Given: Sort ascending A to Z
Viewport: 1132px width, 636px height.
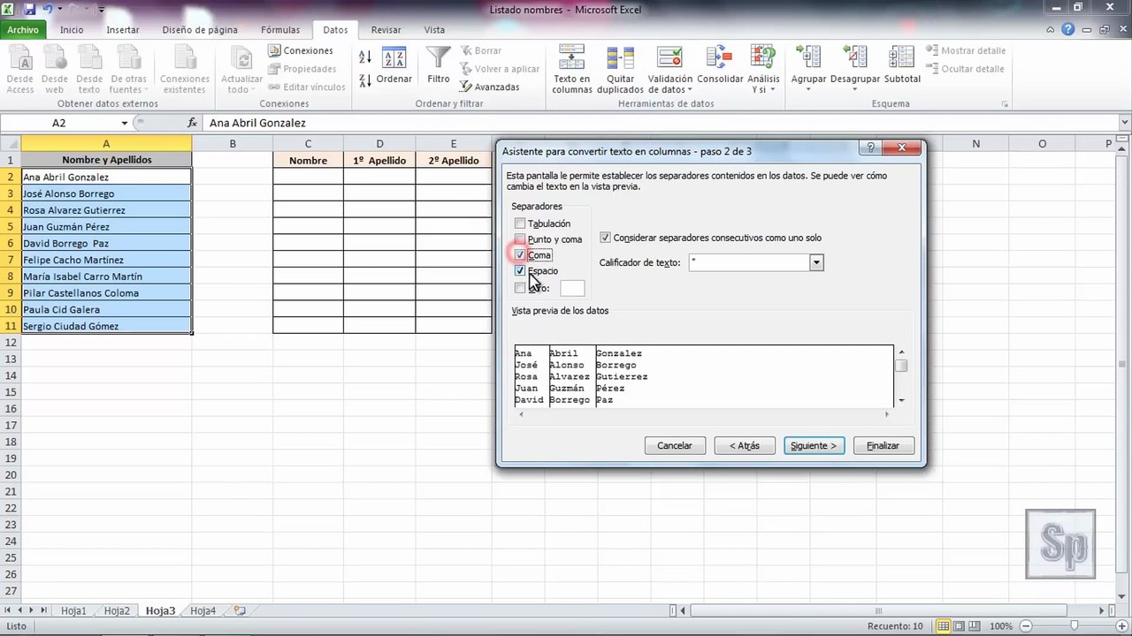Looking at the screenshot, I should [365, 58].
